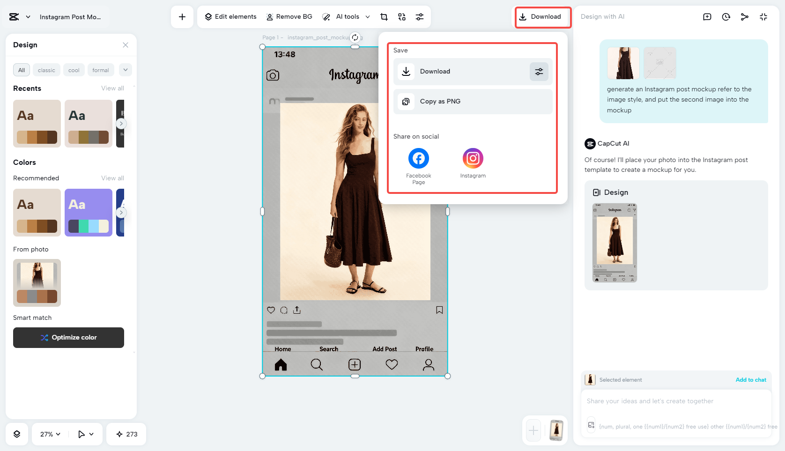Select the All filter chip
785x451 pixels.
(x=21, y=70)
